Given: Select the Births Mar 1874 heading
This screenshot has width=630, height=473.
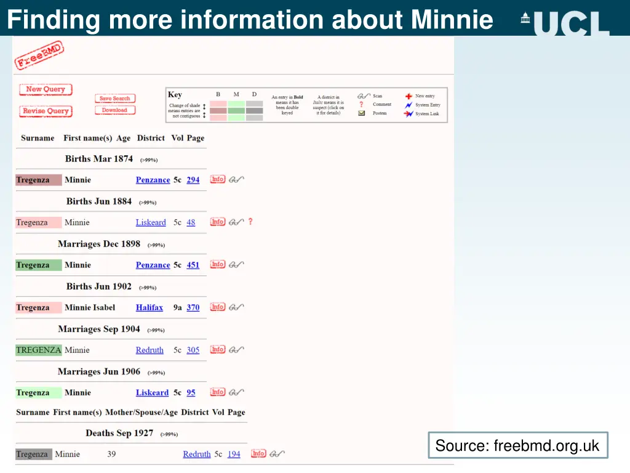Looking at the screenshot, I should coord(99,159).
